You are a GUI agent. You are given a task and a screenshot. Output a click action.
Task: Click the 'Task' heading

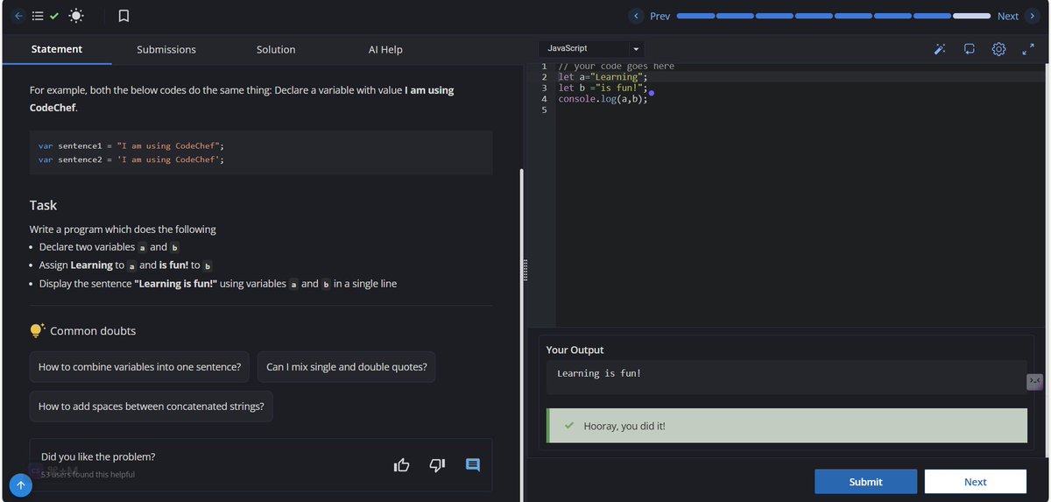[43, 205]
